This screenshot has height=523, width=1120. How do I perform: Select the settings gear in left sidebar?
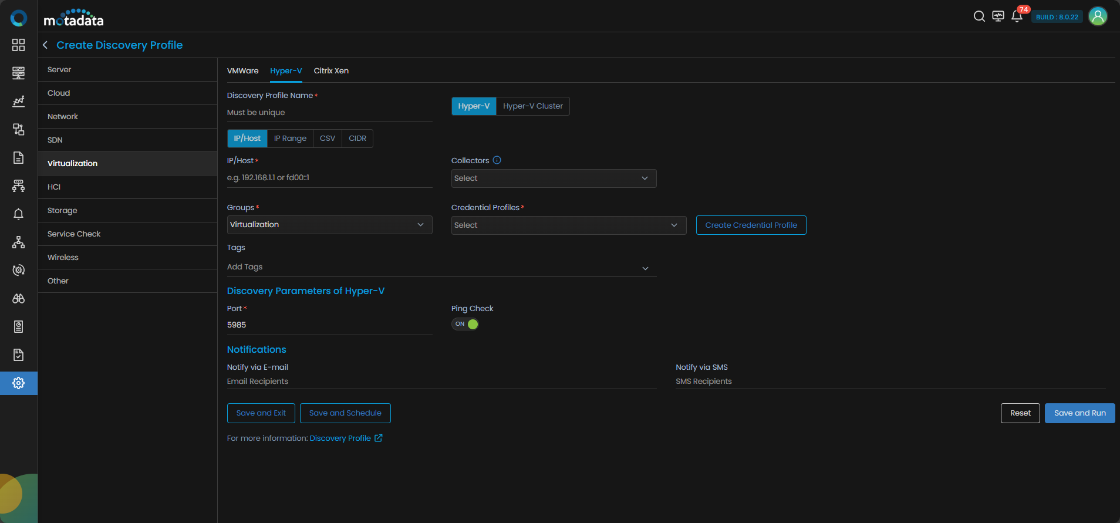(x=19, y=383)
